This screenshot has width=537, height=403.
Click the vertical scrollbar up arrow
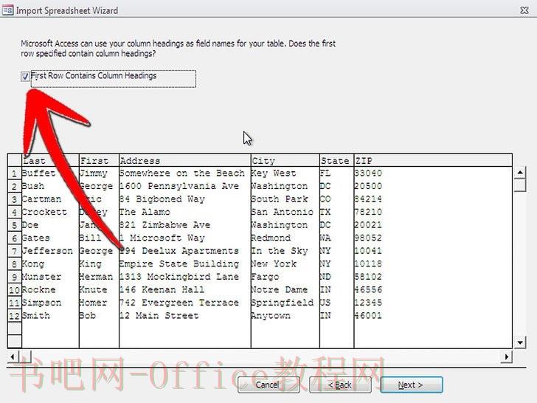pos(520,172)
